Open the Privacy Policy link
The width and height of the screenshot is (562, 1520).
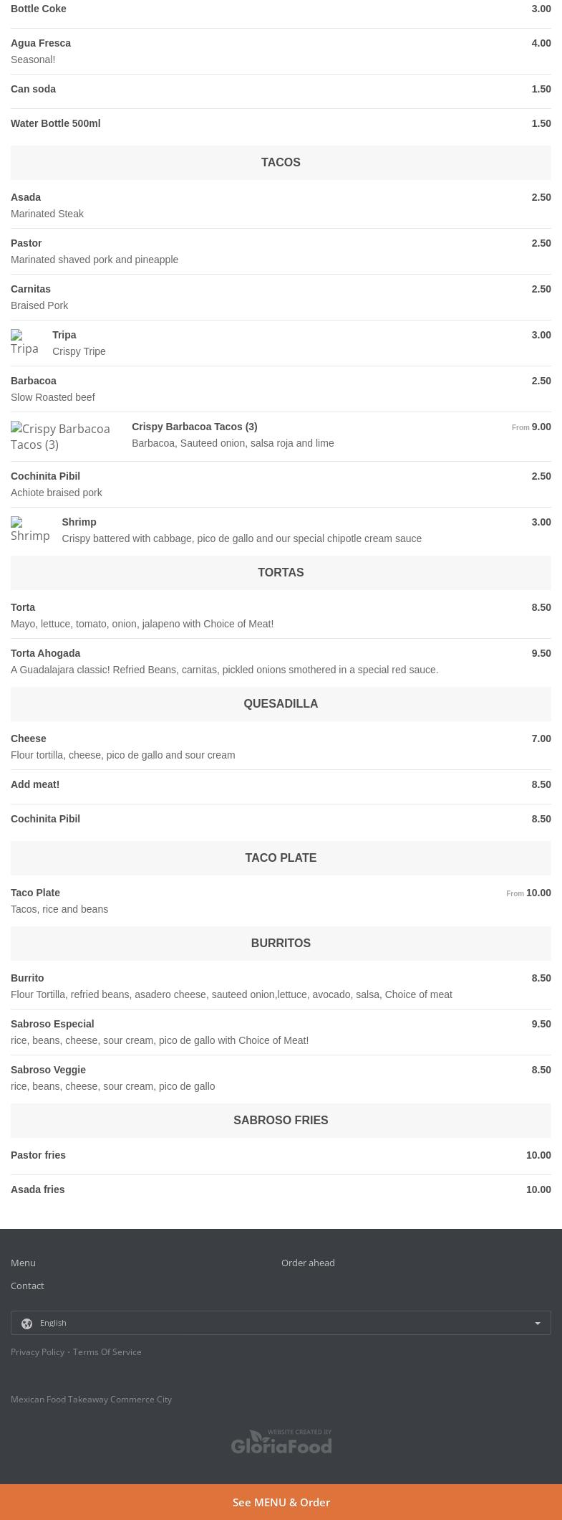[x=37, y=1352]
